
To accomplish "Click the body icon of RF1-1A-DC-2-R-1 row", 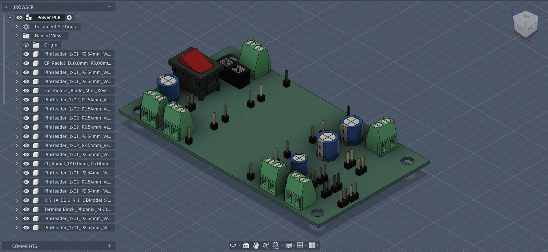I will [x=36, y=200].
